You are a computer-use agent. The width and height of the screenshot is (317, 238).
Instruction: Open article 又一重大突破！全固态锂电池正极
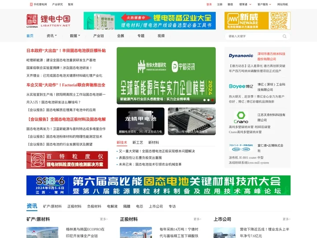pos(157,151)
